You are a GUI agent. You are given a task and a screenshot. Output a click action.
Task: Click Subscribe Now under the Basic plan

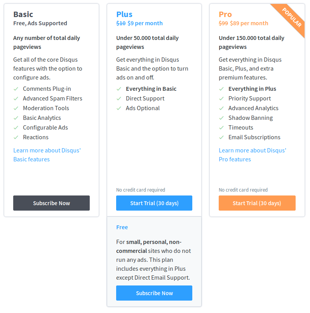pos(51,203)
